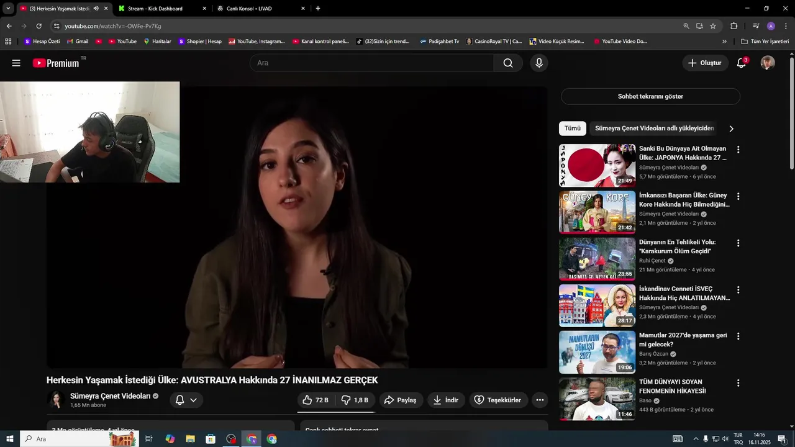Show more bookmarks overflow chevron

(724, 42)
